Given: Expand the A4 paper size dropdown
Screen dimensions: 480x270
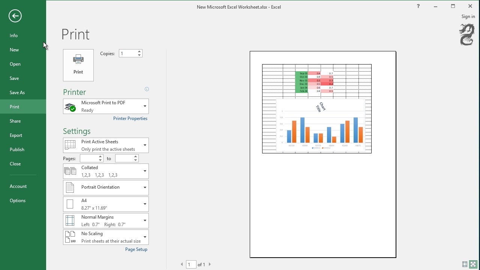Looking at the screenshot, I should (x=106, y=204).
